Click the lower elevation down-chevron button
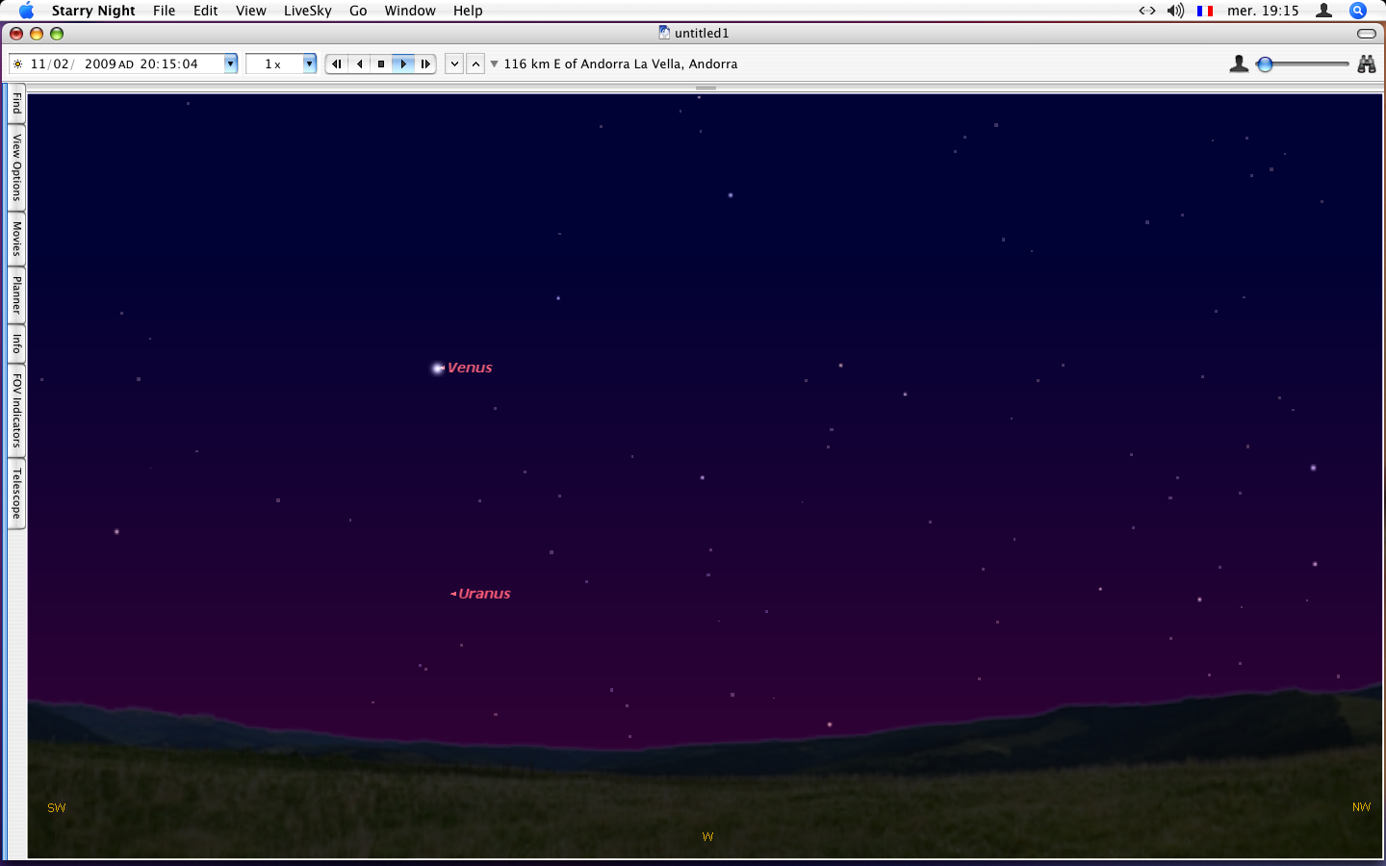This screenshot has width=1386, height=866. tap(454, 64)
